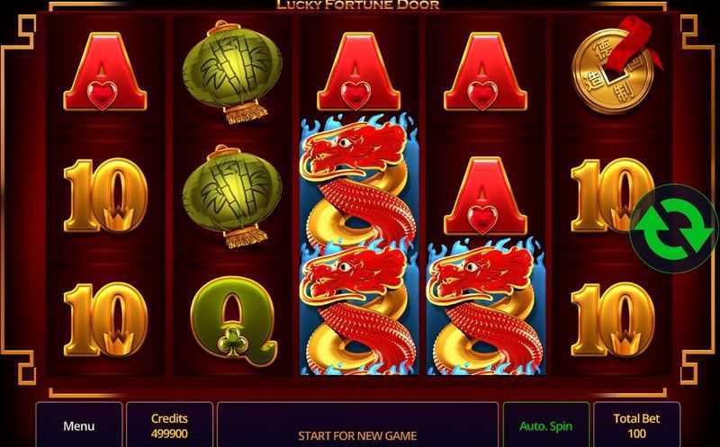Select the middle gold 10 in first reel
Image resolution: width=720 pixels, height=447 pixels.
(105, 195)
